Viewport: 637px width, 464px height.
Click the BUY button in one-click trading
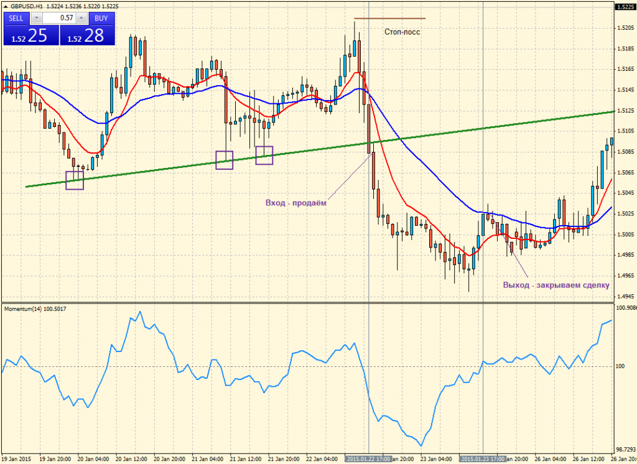(101, 18)
